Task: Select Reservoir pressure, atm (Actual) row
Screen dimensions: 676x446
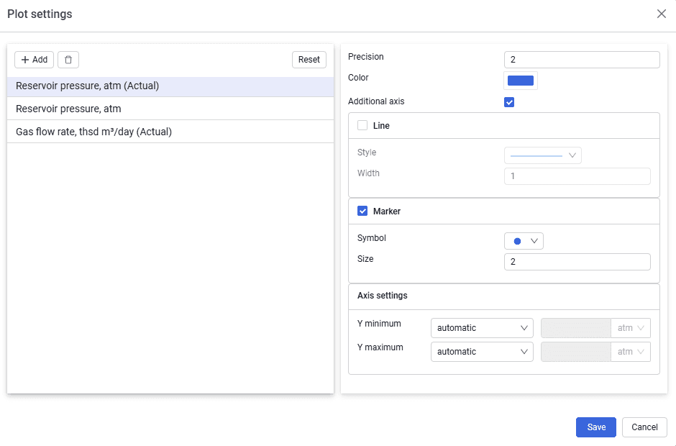Action: [x=170, y=86]
